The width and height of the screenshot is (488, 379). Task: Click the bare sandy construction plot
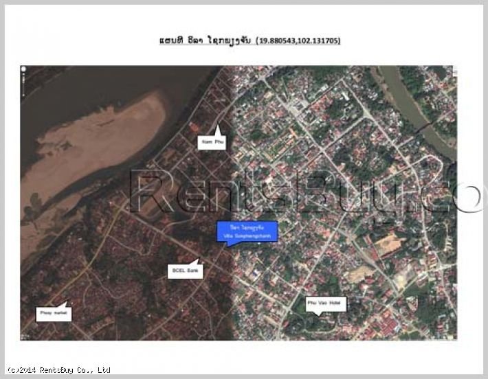pyautogui.click(x=388, y=244)
